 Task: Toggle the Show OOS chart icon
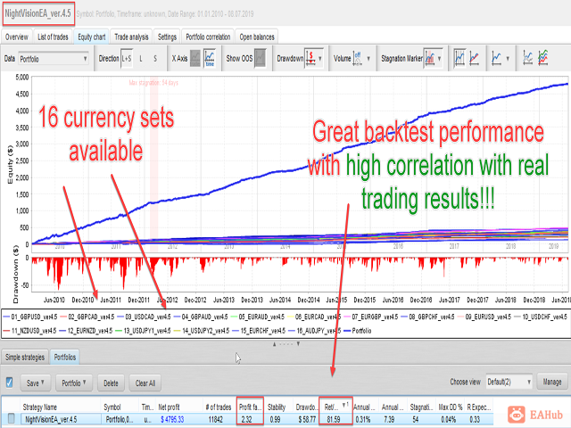coord(260,58)
